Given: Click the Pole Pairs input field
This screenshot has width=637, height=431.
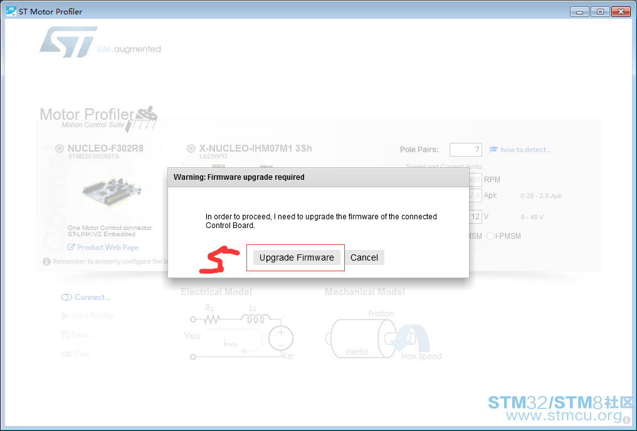Looking at the screenshot, I should point(466,150).
